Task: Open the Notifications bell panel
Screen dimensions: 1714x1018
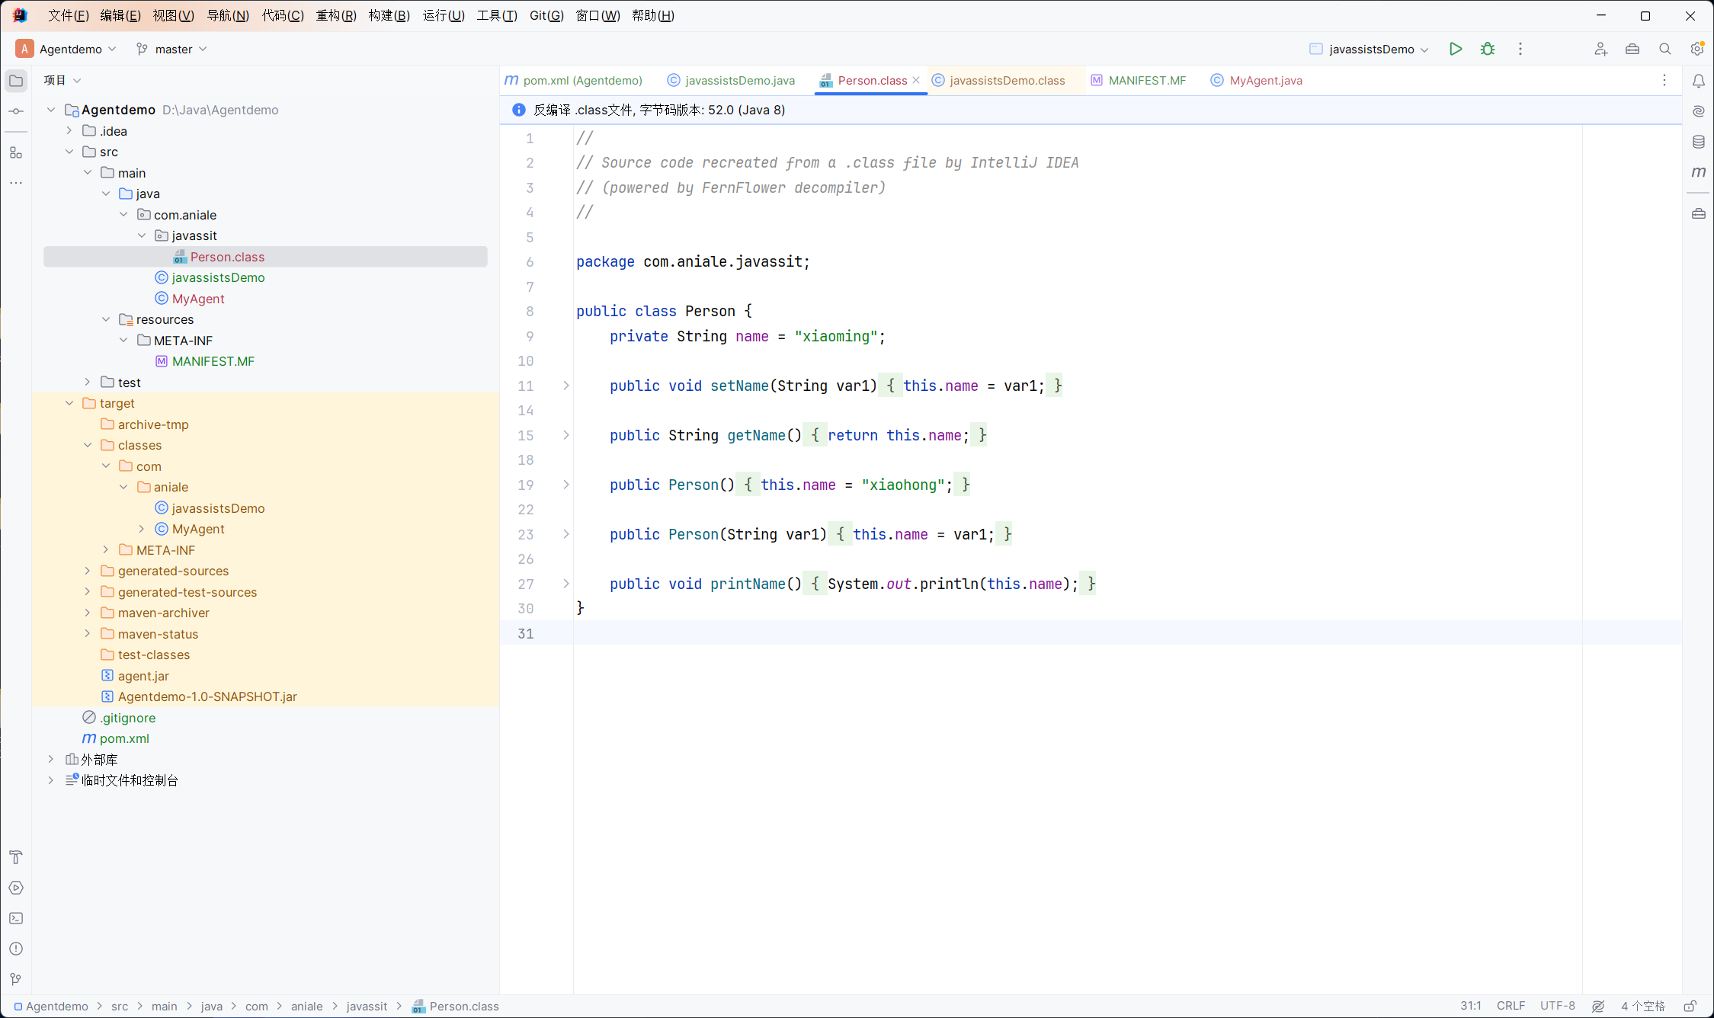Action: point(1699,81)
